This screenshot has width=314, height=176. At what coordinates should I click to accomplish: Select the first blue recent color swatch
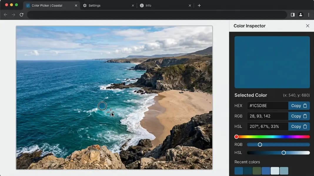[x=239, y=171]
